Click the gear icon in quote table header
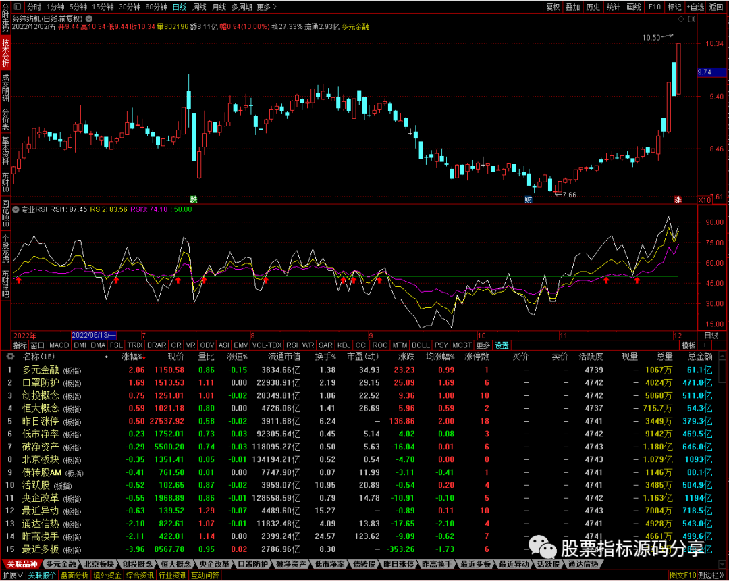The height and width of the screenshot is (581, 729). [10, 356]
